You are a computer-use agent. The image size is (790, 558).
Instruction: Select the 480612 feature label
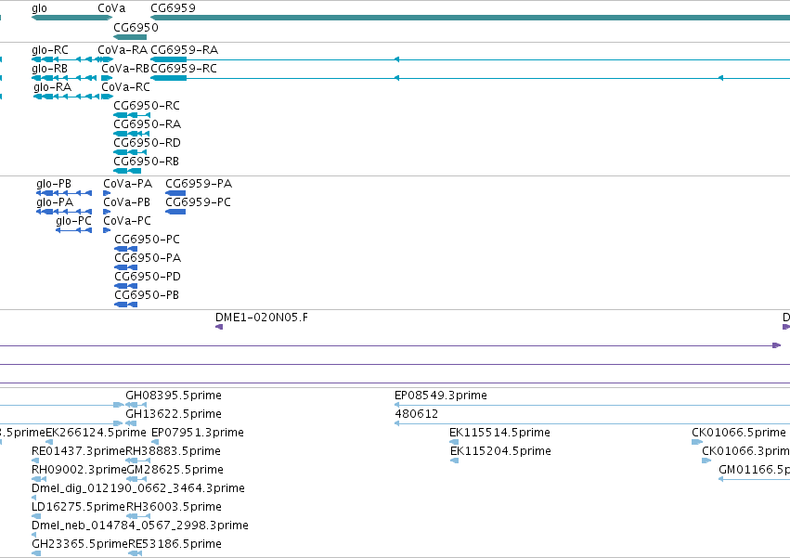click(x=416, y=414)
